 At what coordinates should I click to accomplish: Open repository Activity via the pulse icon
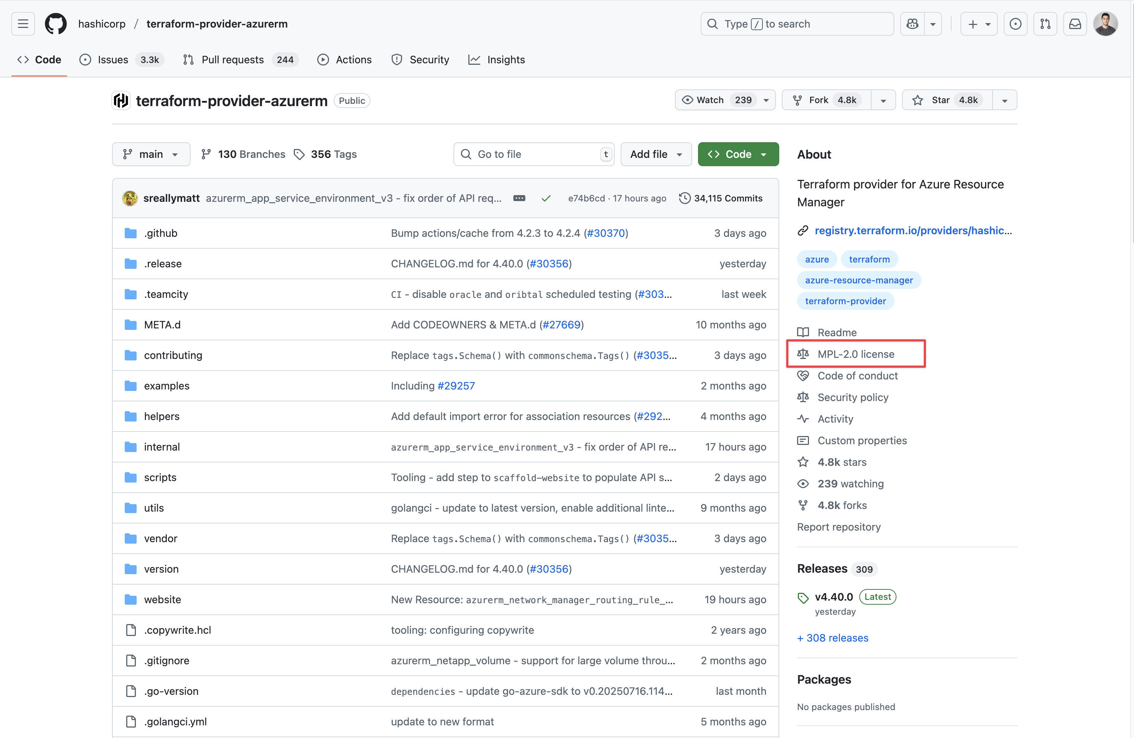tap(803, 419)
